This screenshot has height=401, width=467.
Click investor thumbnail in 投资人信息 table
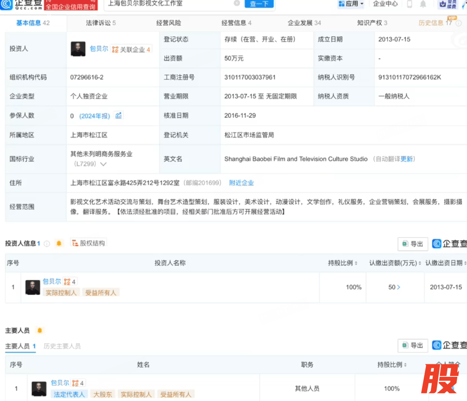pos(33,287)
